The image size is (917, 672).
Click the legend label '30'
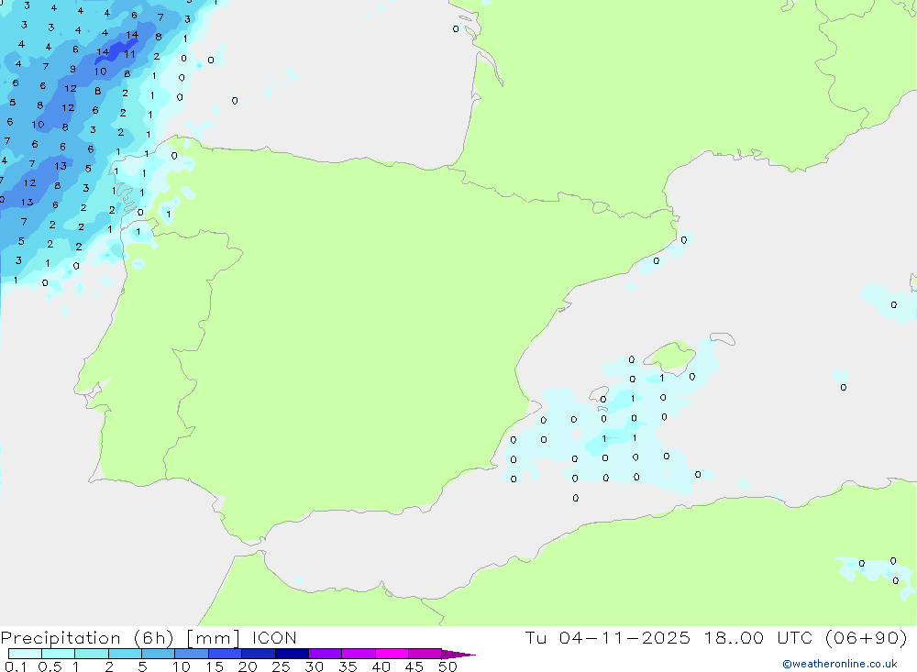tap(314, 666)
